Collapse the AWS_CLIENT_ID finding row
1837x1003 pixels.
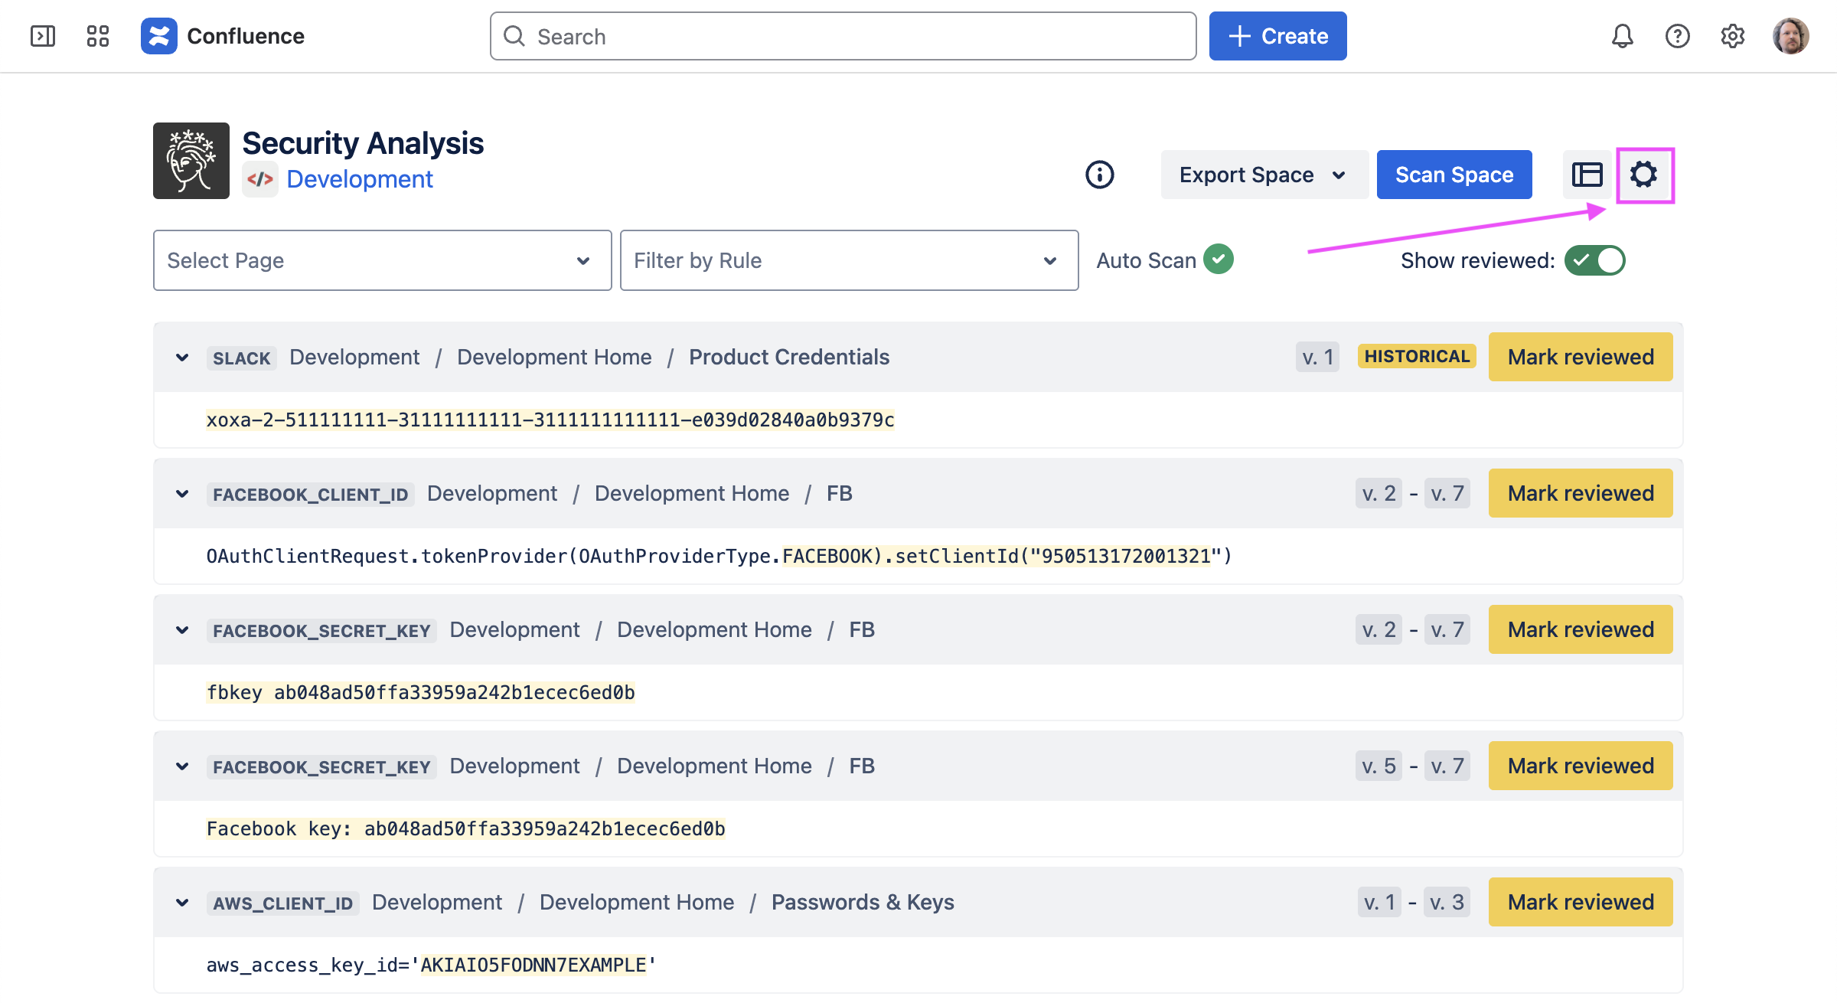click(182, 903)
